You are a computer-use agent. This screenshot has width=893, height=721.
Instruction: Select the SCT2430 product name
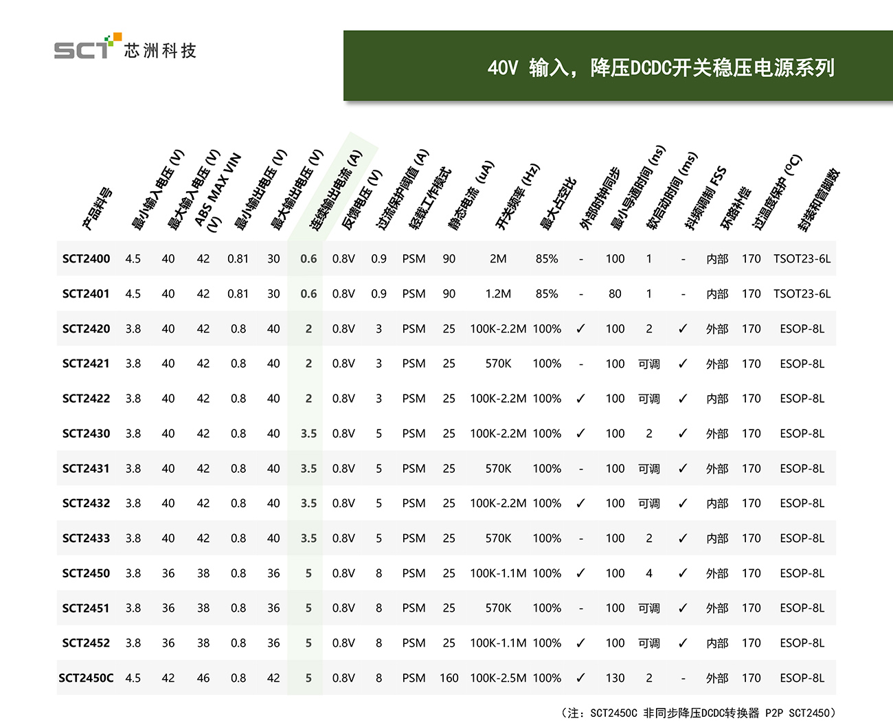[86, 434]
